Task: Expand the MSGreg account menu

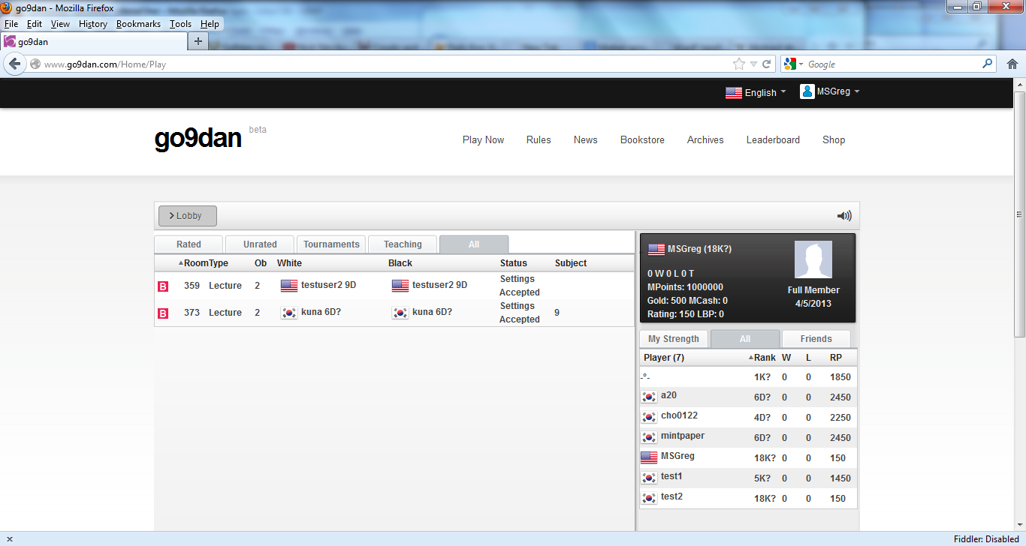Action: pyautogui.click(x=830, y=91)
